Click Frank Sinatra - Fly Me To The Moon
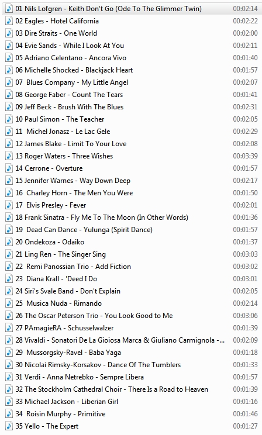 pos(132,217)
